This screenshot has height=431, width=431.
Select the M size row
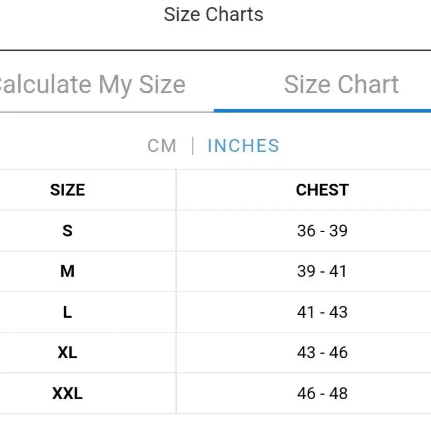(215, 272)
